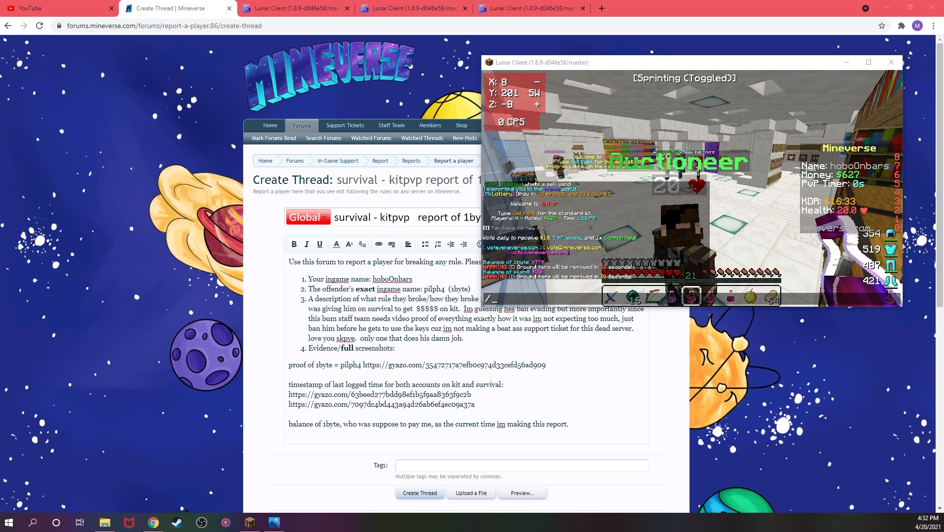
Task: Click the New Posts link
Action: [x=465, y=138]
